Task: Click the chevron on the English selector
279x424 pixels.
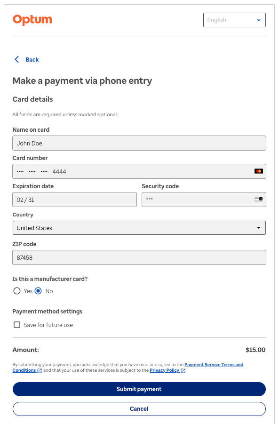Action: click(259, 20)
